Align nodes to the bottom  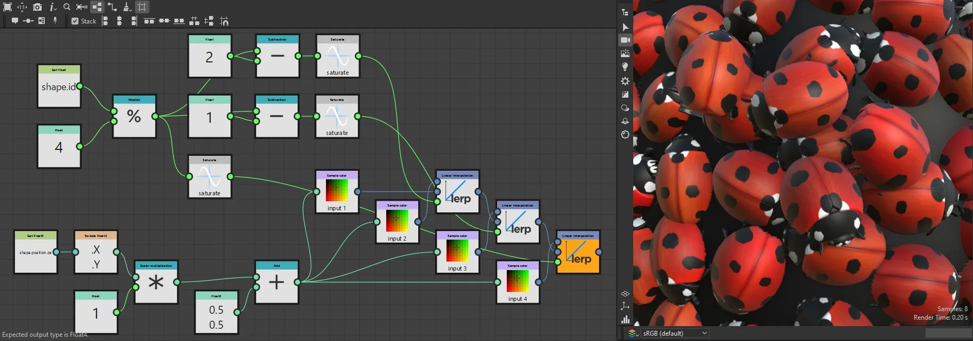tap(179, 21)
